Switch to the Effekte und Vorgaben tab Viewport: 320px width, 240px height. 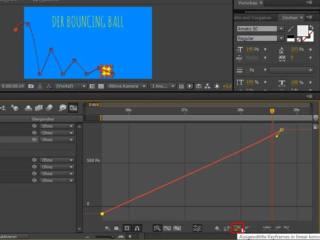click(253, 18)
